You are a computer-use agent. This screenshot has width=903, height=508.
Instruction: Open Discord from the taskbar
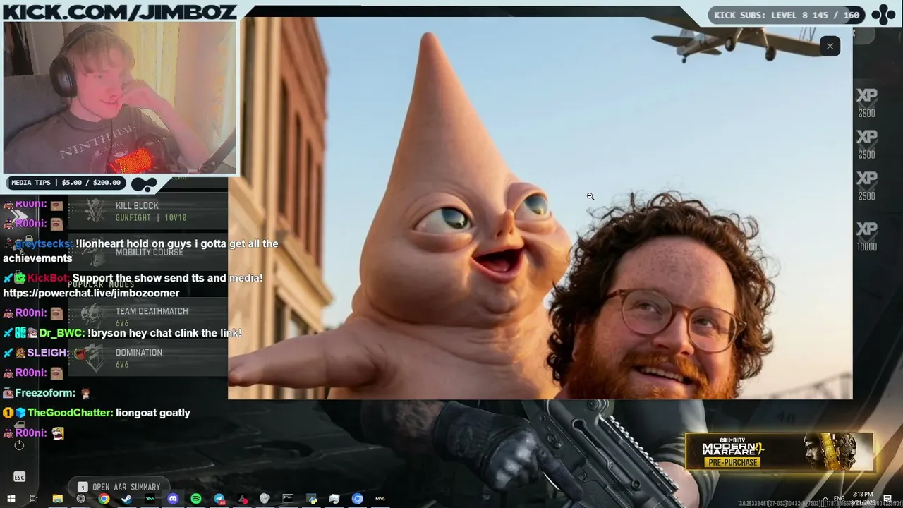[x=173, y=499]
